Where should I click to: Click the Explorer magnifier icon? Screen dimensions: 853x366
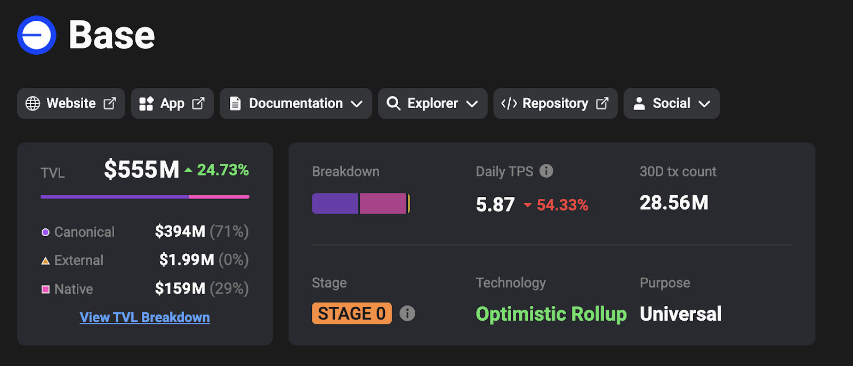pos(393,104)
